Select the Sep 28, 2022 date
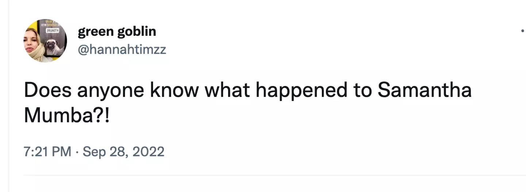The image size is (526, 192). [123, 151]
